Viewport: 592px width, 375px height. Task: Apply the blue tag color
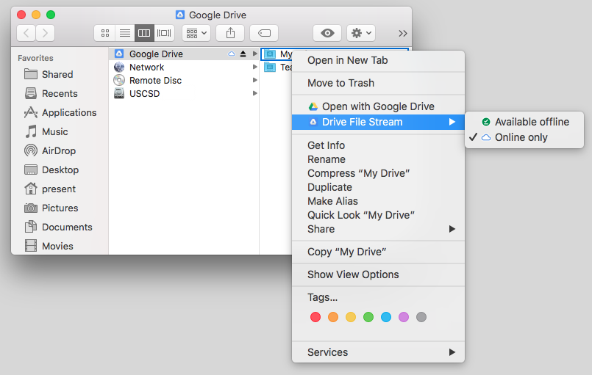386,317
